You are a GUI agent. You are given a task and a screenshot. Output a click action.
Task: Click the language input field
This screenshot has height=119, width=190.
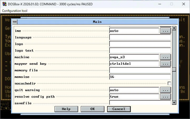pyautogui.click(x=140, y=37)
